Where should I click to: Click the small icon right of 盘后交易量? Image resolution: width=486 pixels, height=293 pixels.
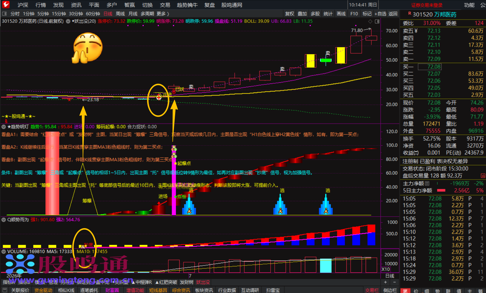[483, 176]
